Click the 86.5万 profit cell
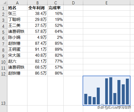The image size is (134, 112). click(x=37, y=73)
